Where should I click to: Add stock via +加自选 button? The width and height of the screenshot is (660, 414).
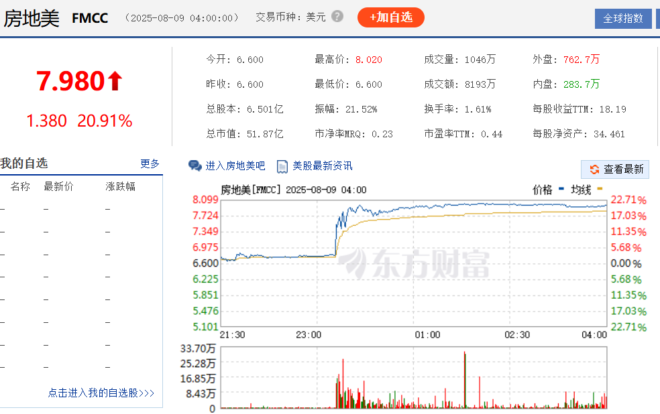pyautogui.click(x=390, y=17)
